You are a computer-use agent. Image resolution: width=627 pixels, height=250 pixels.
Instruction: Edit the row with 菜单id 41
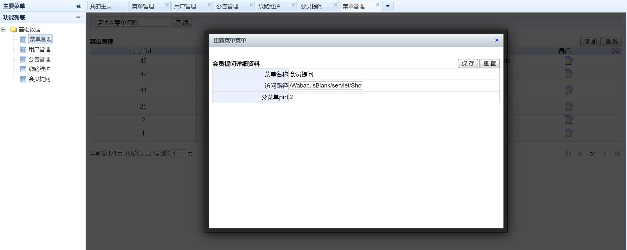(569, 90)
